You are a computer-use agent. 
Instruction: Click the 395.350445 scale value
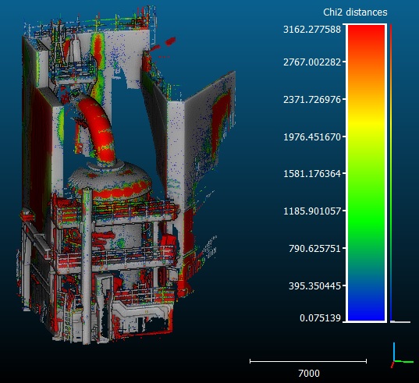(314, 285)
